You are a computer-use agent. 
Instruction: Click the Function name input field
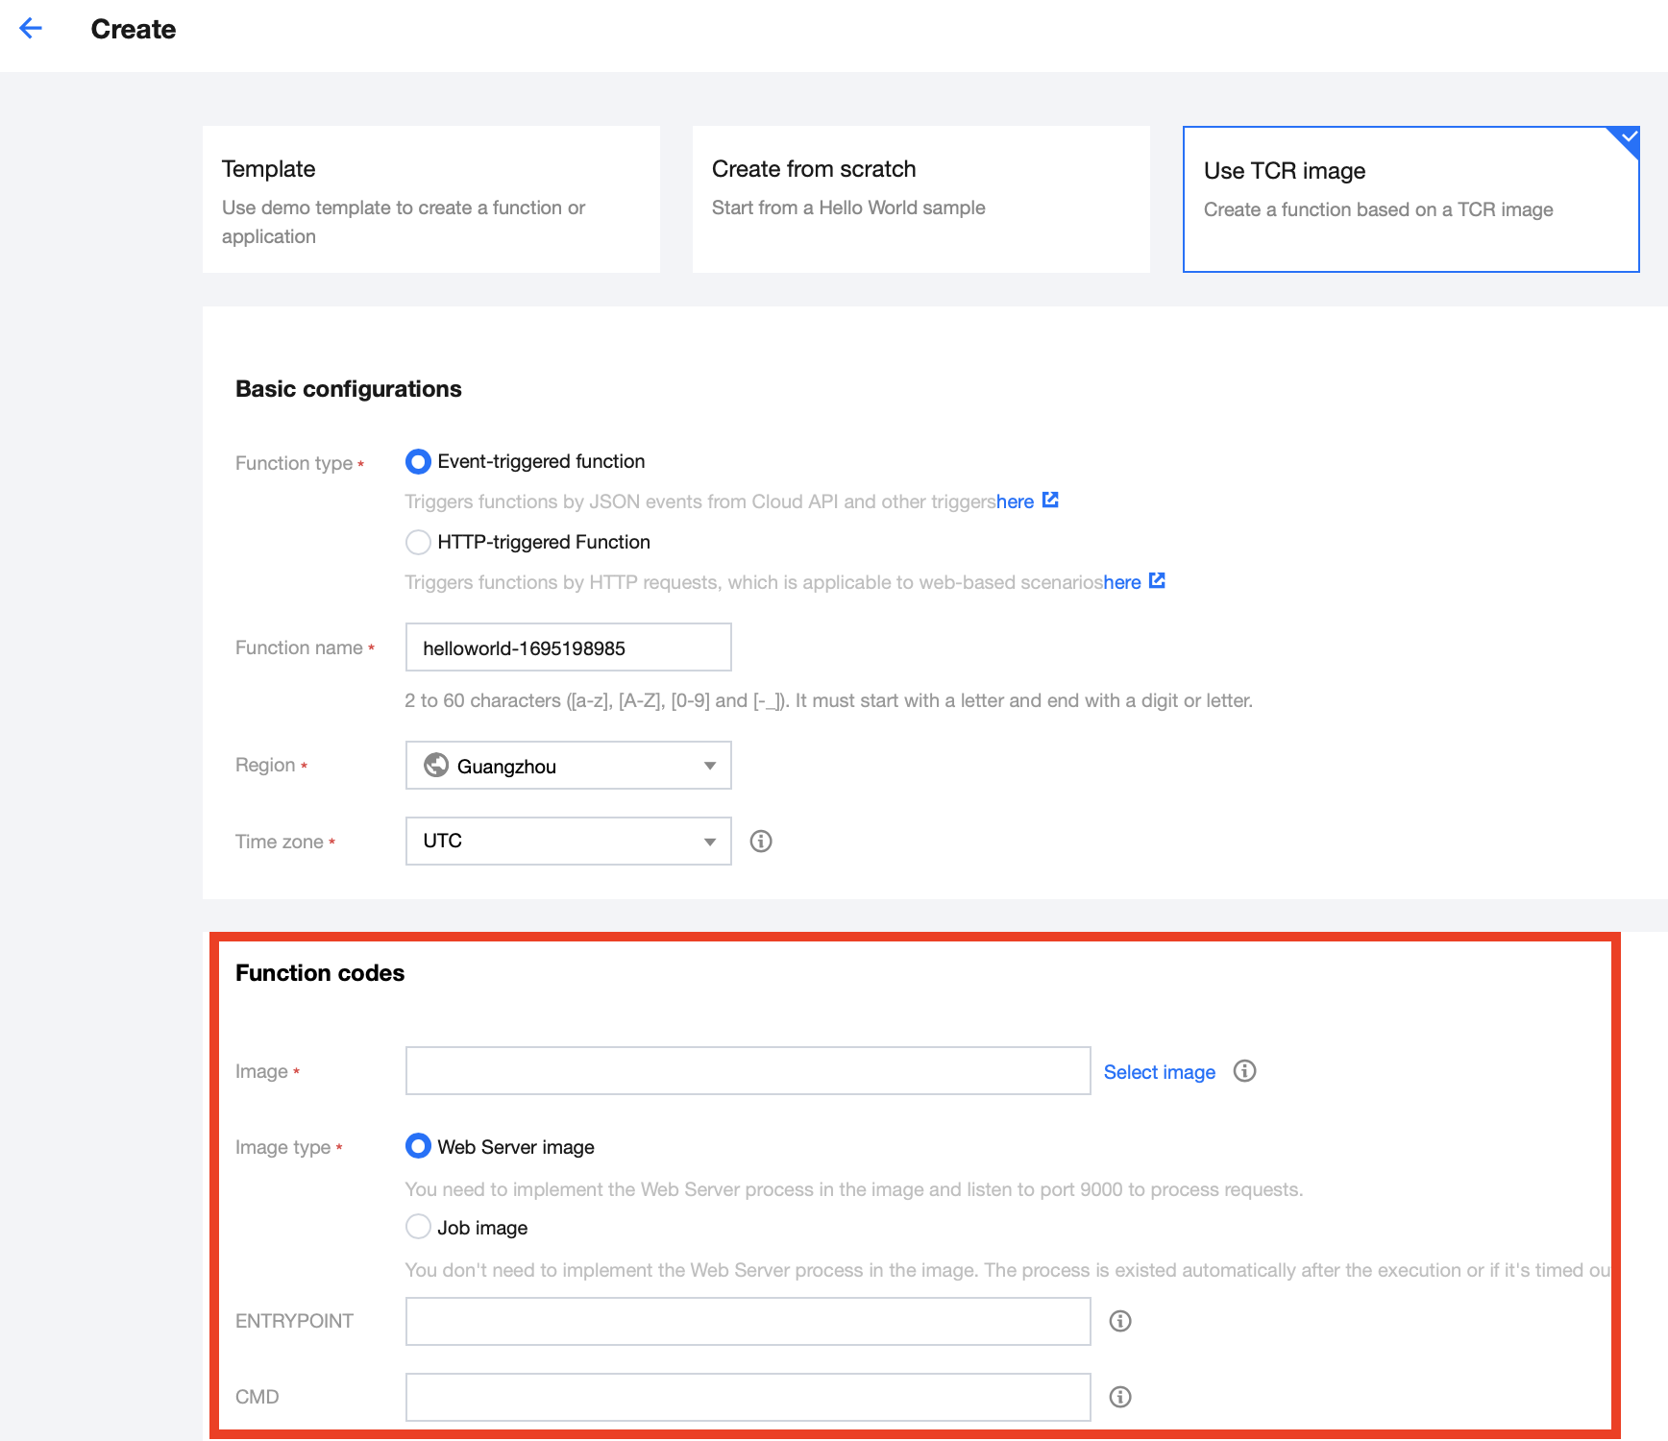[568, 647]
